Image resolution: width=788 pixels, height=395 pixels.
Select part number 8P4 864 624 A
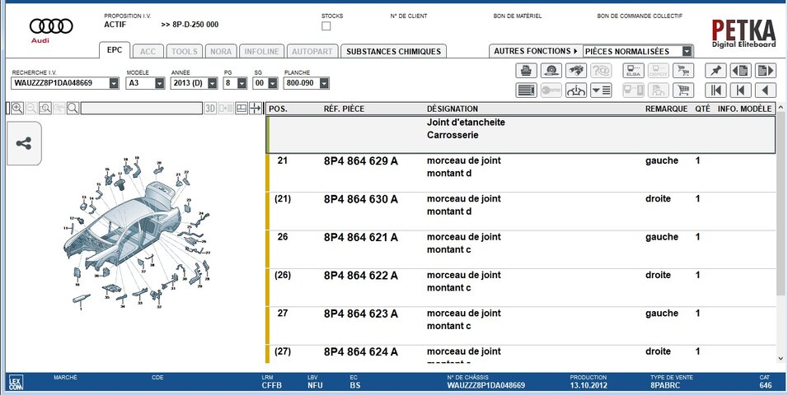point(361,352)
